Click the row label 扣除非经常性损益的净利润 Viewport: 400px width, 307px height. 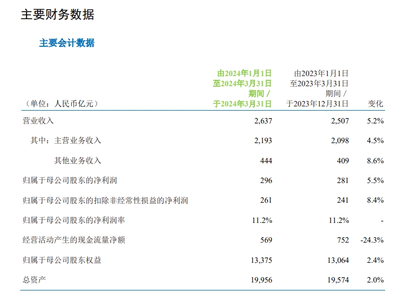(x=141, y=201)
